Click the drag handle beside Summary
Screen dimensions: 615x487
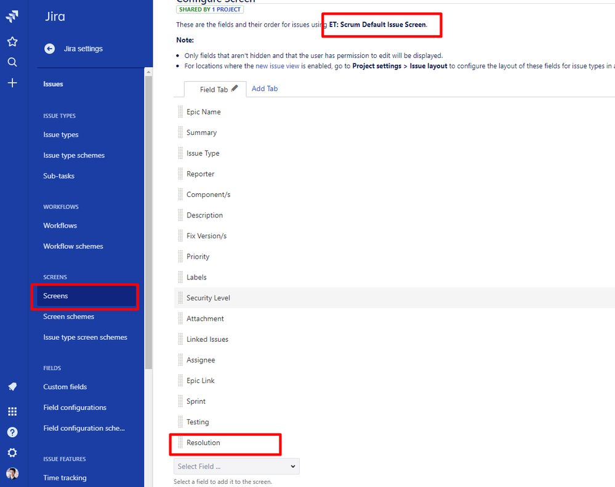[x=180, y=132]
